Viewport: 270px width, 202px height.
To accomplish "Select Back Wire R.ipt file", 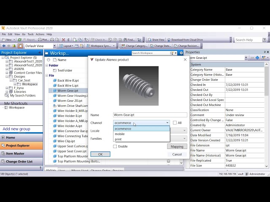I will click(68, 80).
